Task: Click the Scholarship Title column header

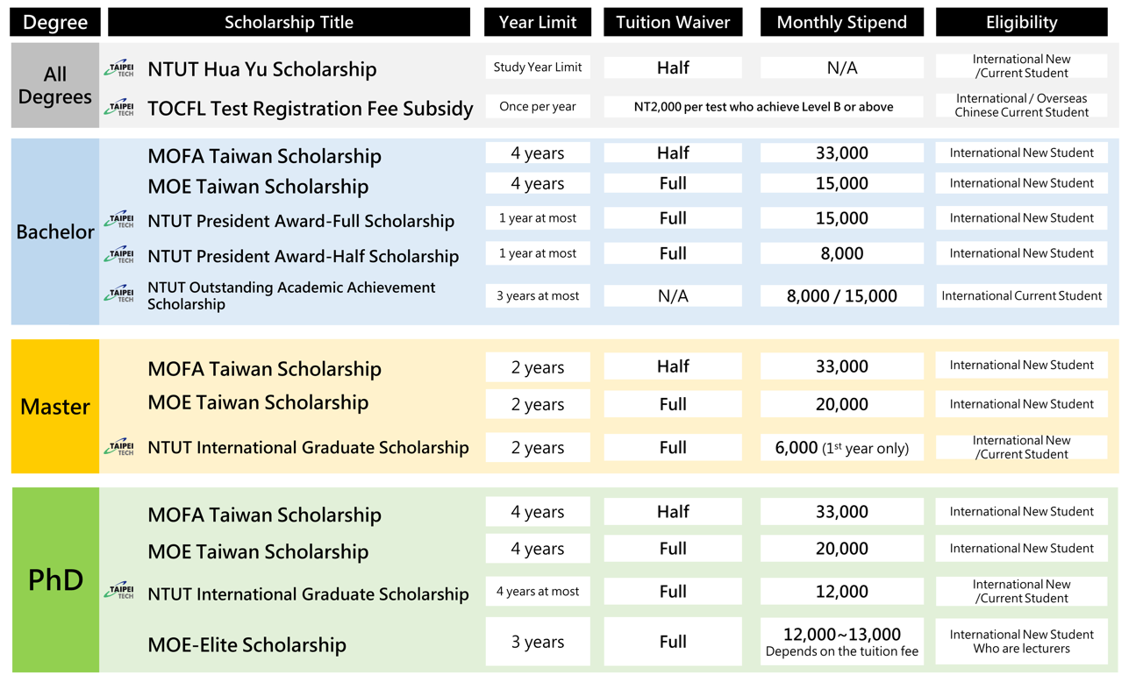Action: click(289, 23)
